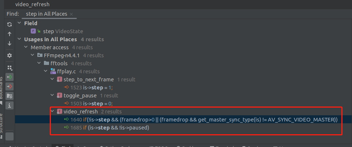Close the 'step in All Places' tab

[71, 14]
